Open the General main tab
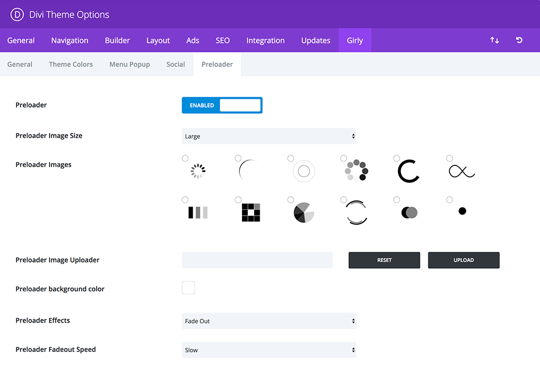Viewport: 540px width, 374px height. click(21, 41)
